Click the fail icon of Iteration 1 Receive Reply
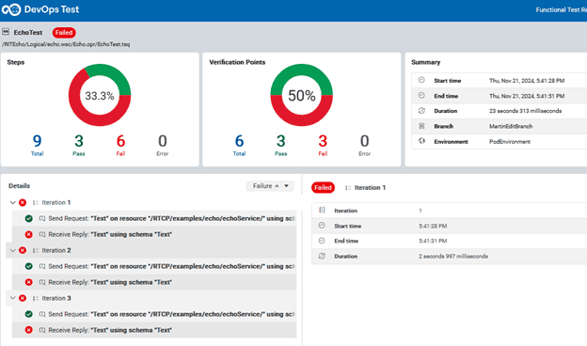Screen dimensions: 587x346 (29, 234)
